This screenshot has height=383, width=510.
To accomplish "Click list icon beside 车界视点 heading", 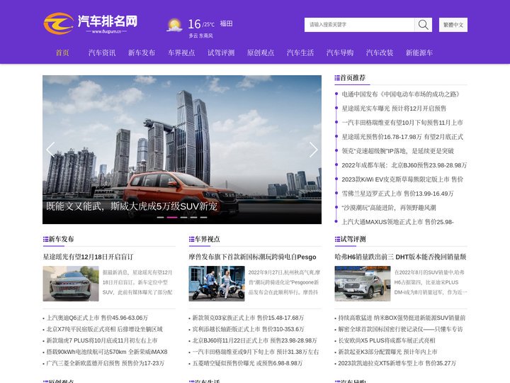I will tap(191, 240).
